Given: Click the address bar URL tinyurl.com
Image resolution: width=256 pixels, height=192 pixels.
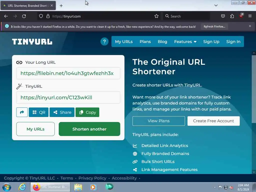Looking at the screenshot, I should [x=66, y=16].
